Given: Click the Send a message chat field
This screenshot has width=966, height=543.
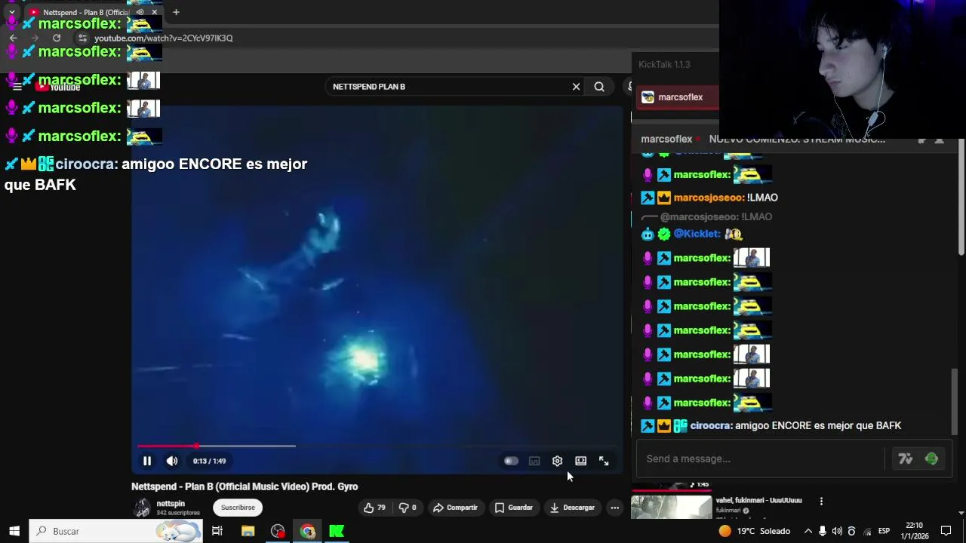Looking at the screenshot, I should [x=761, y=459].
